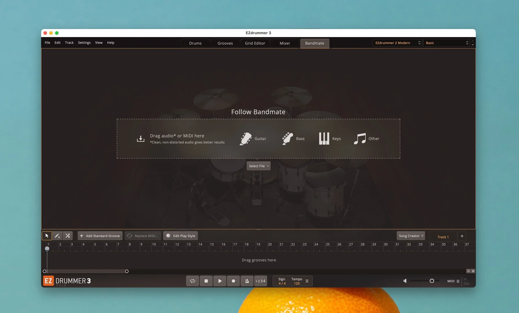519x313 pixels.
Task: Toggle loop playback
Action: pyautogui.click(x=192, y=281)
